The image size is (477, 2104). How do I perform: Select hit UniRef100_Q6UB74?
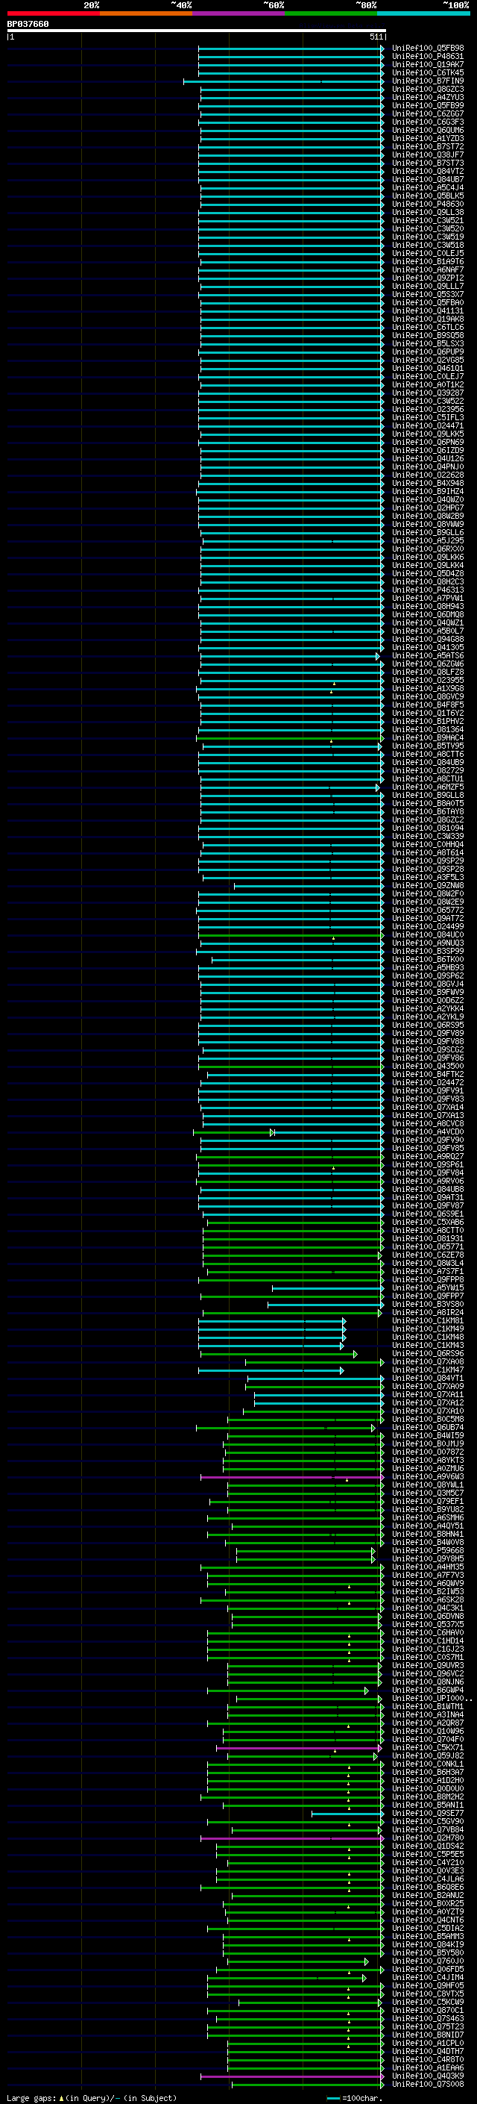428,1428
